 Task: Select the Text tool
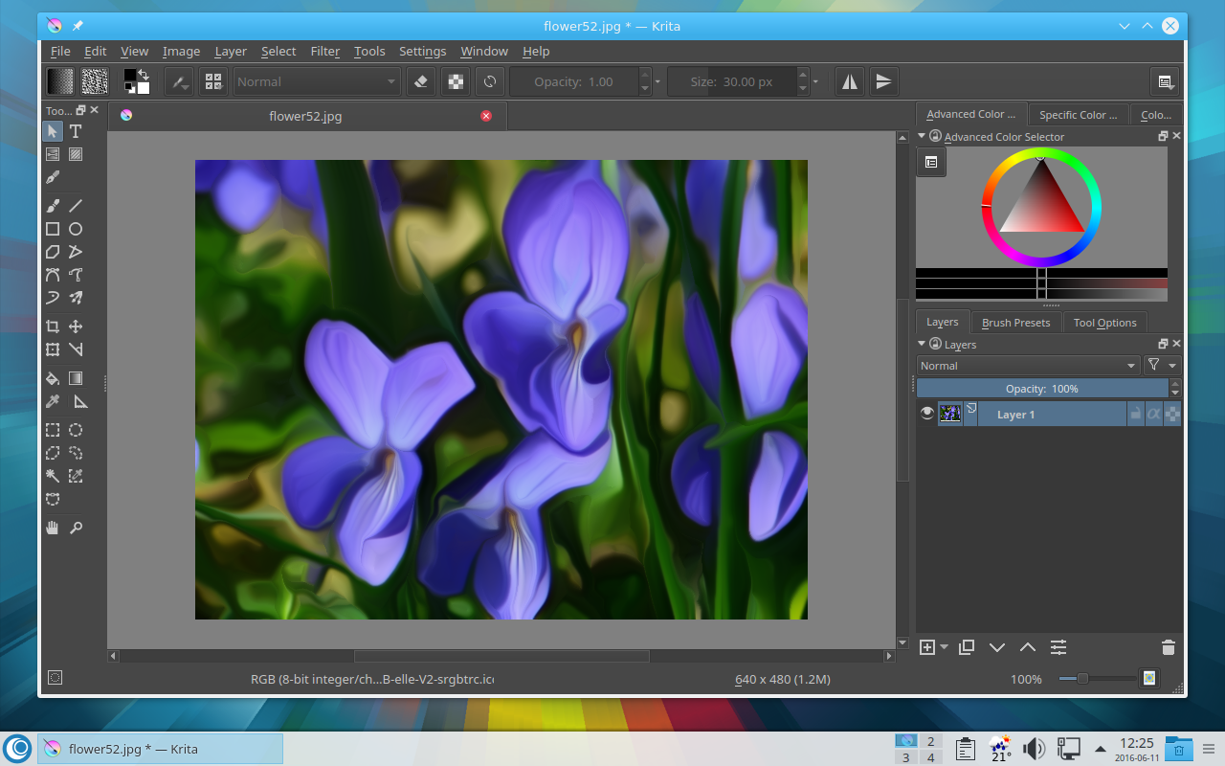76,131
